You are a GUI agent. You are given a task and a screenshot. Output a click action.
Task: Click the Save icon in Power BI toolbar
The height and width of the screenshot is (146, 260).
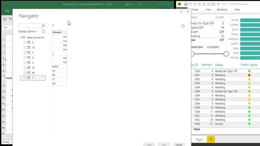(x=186, y=4)
